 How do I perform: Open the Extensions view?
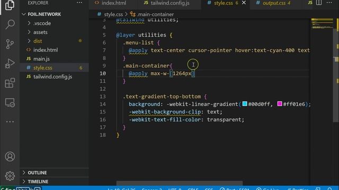[x=10, y=83]
